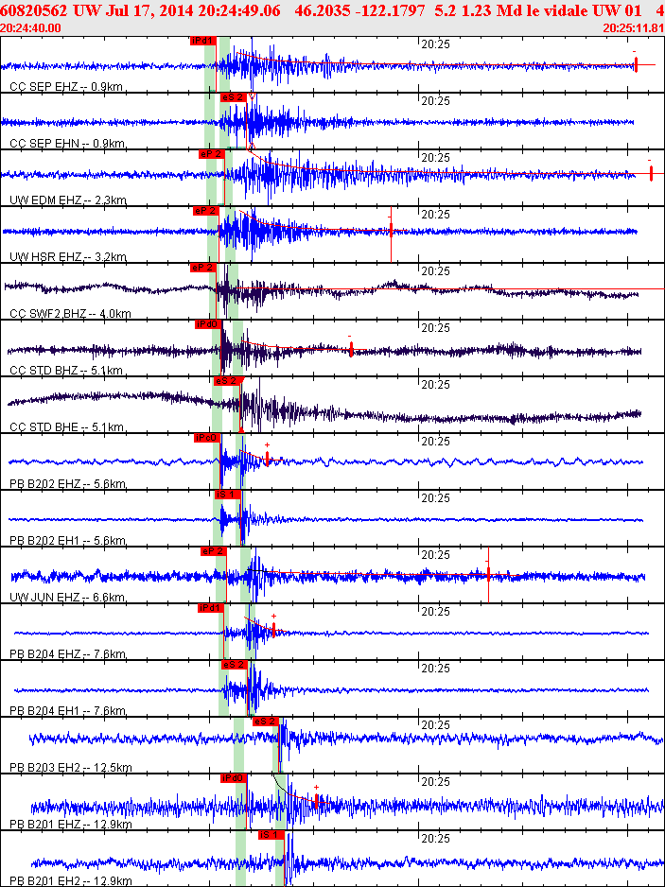Click the PB B204 EH1 station label
This screenshot has width=665, height=887.
[67, 711]
